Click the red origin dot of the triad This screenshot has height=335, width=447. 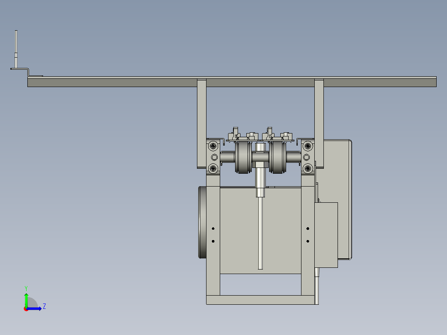pos(26,309)
